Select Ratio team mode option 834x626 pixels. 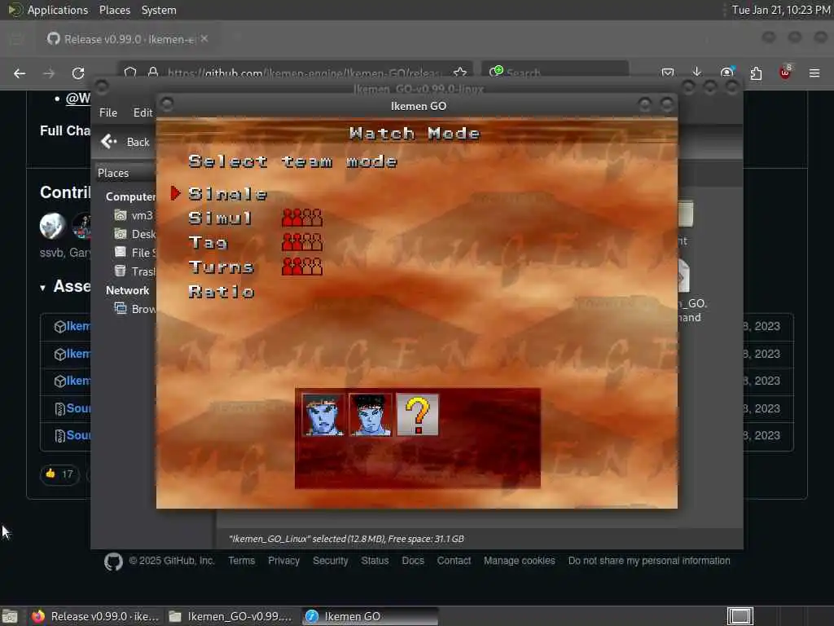[x=222, y=292]
